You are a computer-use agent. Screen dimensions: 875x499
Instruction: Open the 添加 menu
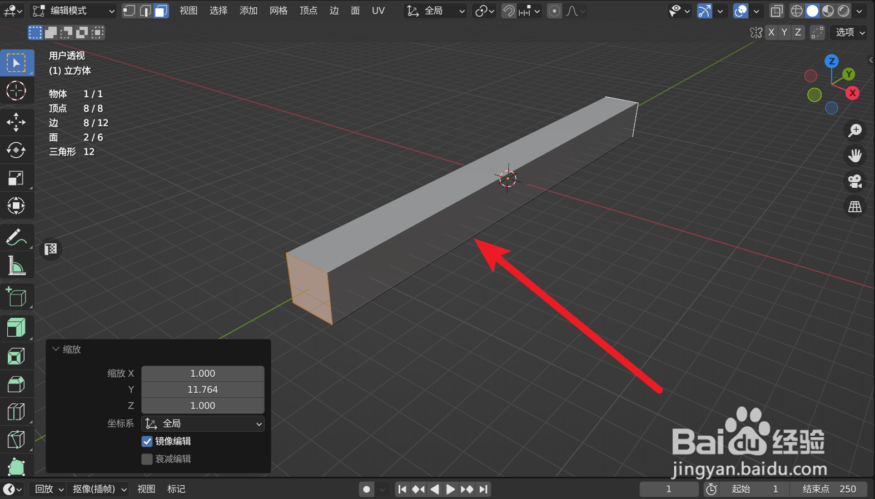[248, 11]
